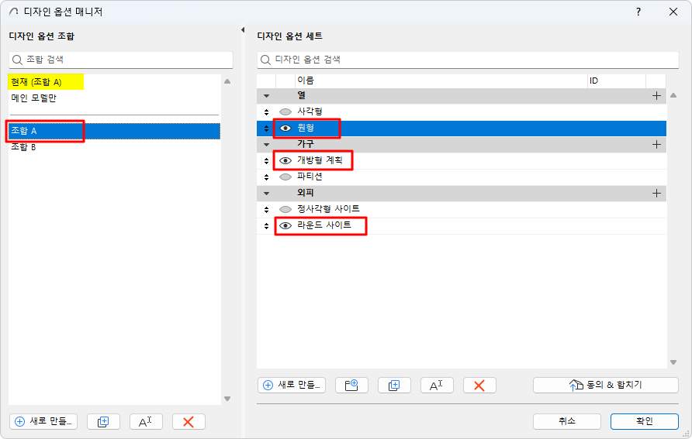The width and height of the screenshot is (692, 439).
Task: Confirm with the 확인 button
Action: point(645,421)
